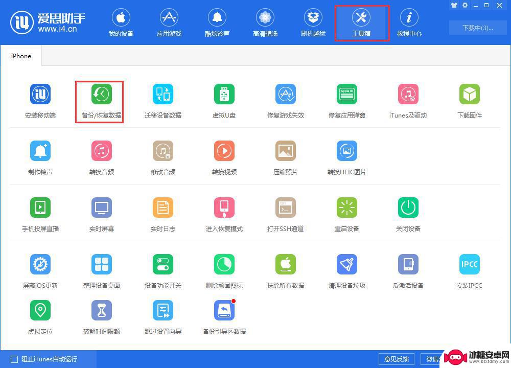Open 迁移设备数据 tool
This screenshot has height=368, width=511.
(163, 100)
